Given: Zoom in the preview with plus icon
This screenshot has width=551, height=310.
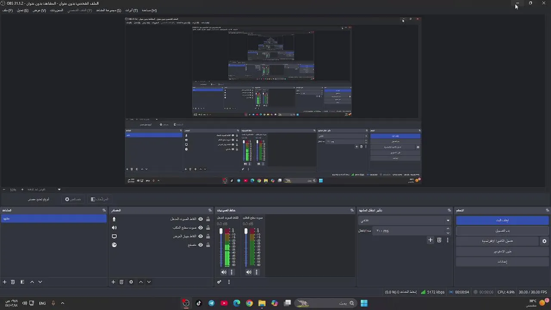Looking at the screenshot, I should click(22, 189).
